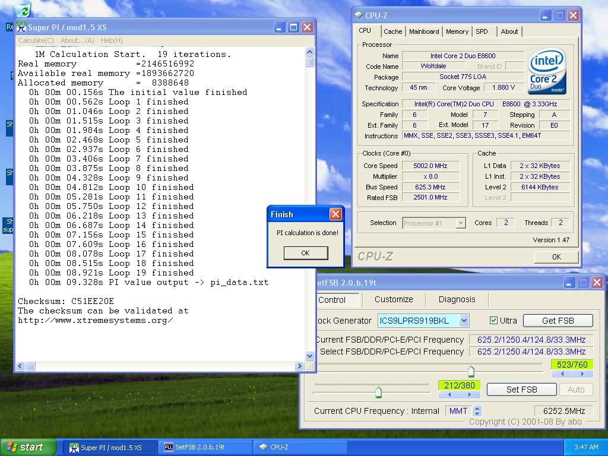Click the Core Speed value 5002.0 MHz
The height and width of the screenshot is (456, 608).
(430, 166)
